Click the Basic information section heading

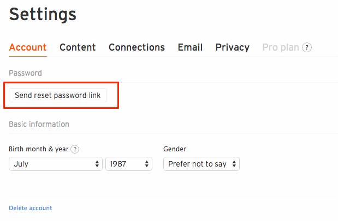[39, 124]
